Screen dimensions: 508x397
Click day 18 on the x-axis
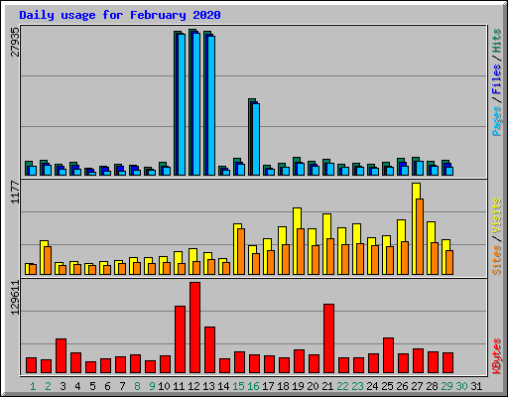click(x=283, y=386)
